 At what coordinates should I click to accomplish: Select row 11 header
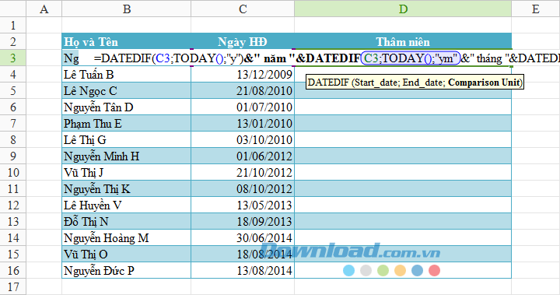click(13, 189)
